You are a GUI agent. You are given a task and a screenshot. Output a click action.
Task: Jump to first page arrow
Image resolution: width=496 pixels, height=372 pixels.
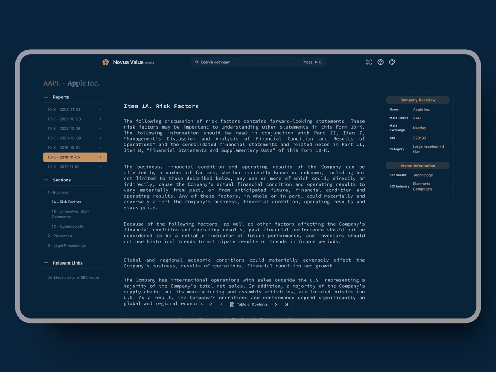click(x=211, y=305)
